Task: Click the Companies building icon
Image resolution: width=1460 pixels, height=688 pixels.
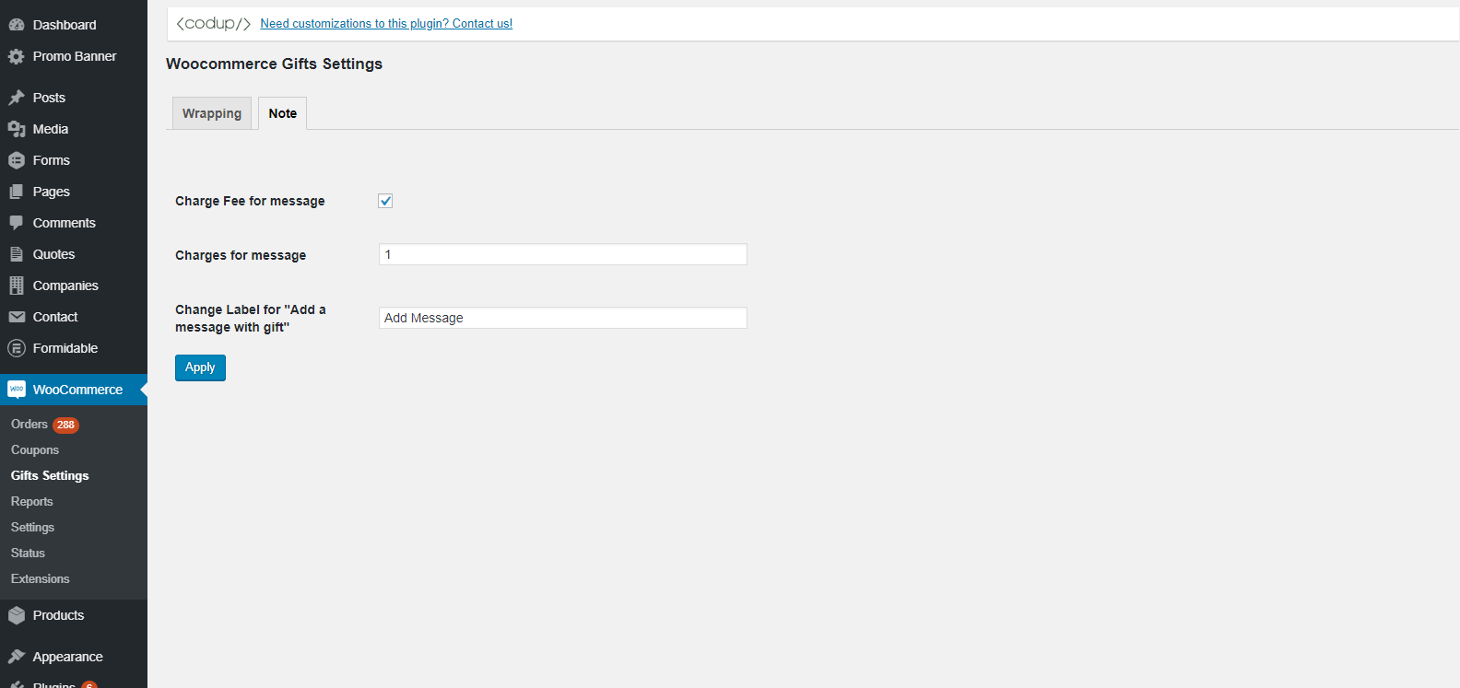Action: (x=17, y=286)
